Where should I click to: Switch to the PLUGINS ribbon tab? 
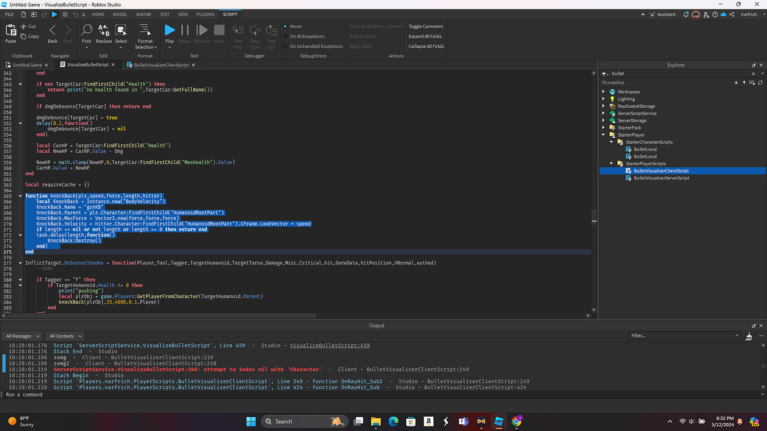pos(206,14)
